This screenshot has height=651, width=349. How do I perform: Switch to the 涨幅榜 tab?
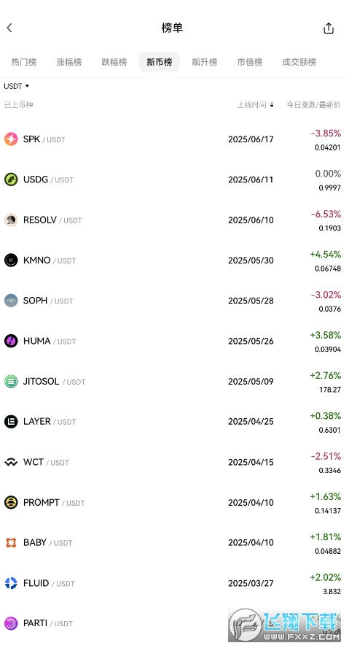[68, 62]
